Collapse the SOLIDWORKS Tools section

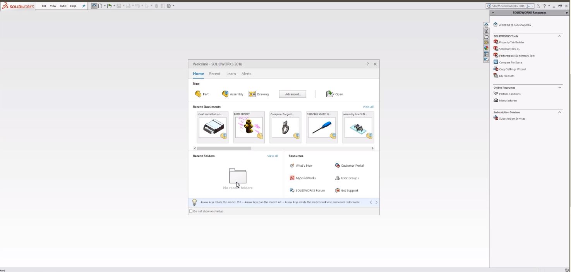pos(559,36)
